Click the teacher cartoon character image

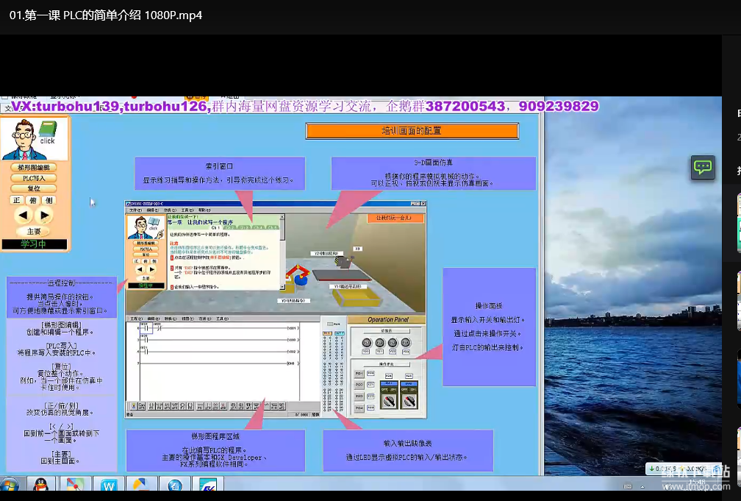pyautogui.click(x=20, y=140)
